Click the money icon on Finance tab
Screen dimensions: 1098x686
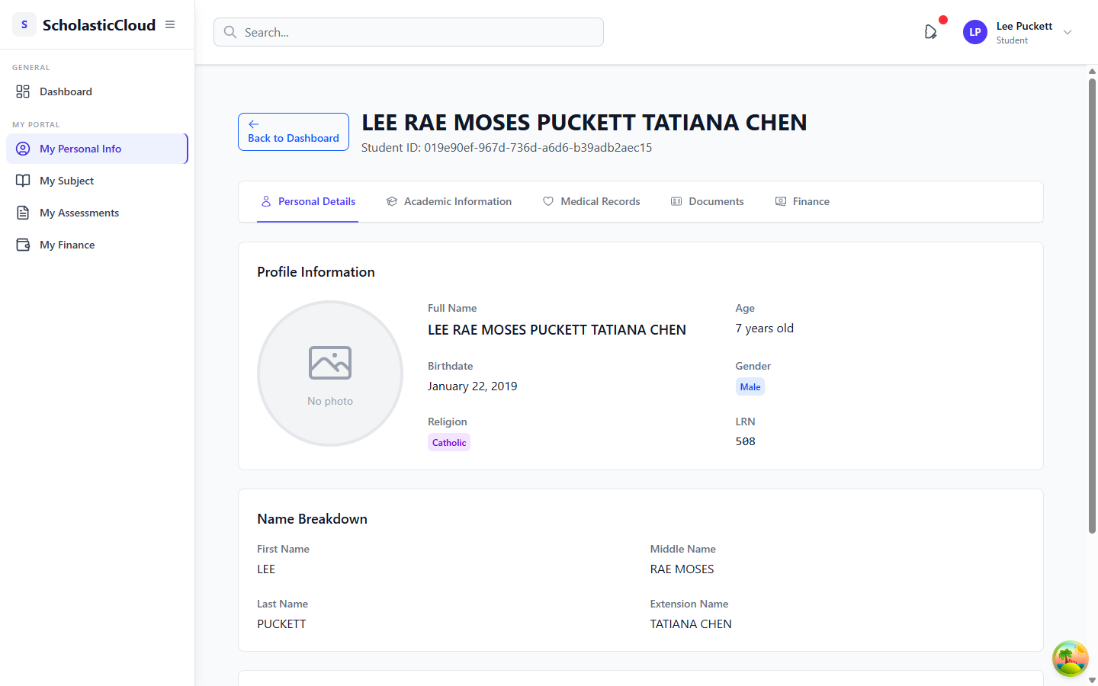click(x=781, y=201)
